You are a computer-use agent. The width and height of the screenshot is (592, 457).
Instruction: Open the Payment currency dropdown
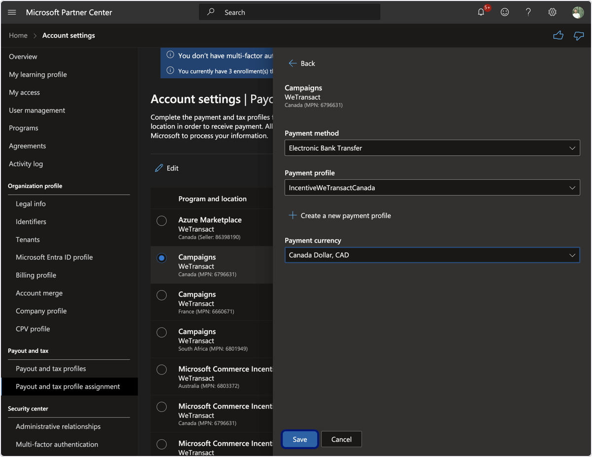click(432, 255)
